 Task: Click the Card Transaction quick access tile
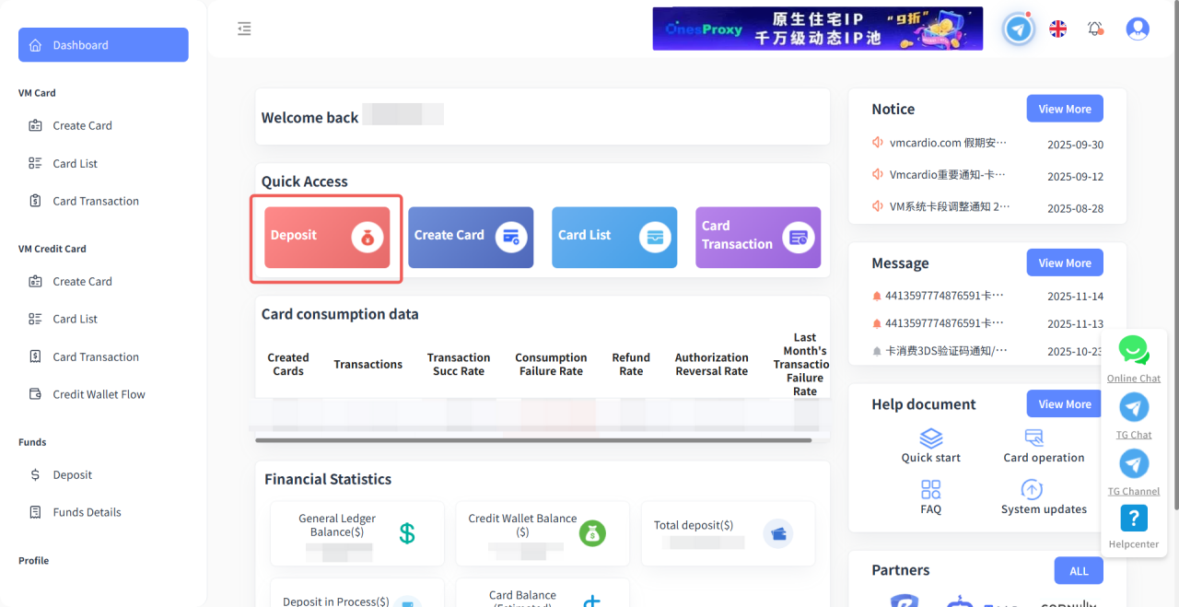pos(757,238)
